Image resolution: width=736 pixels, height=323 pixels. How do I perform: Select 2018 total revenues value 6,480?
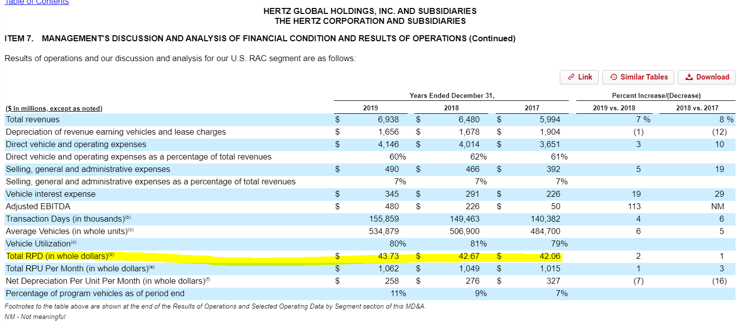469,119
